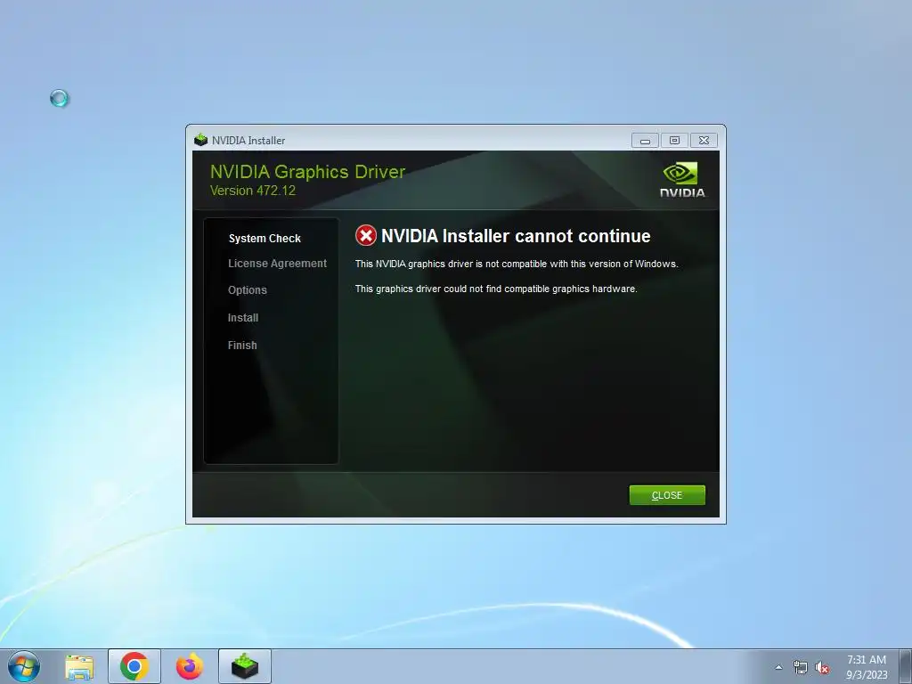
Task: Click the muted volume tray icon
Action: (x=822, y=668)
